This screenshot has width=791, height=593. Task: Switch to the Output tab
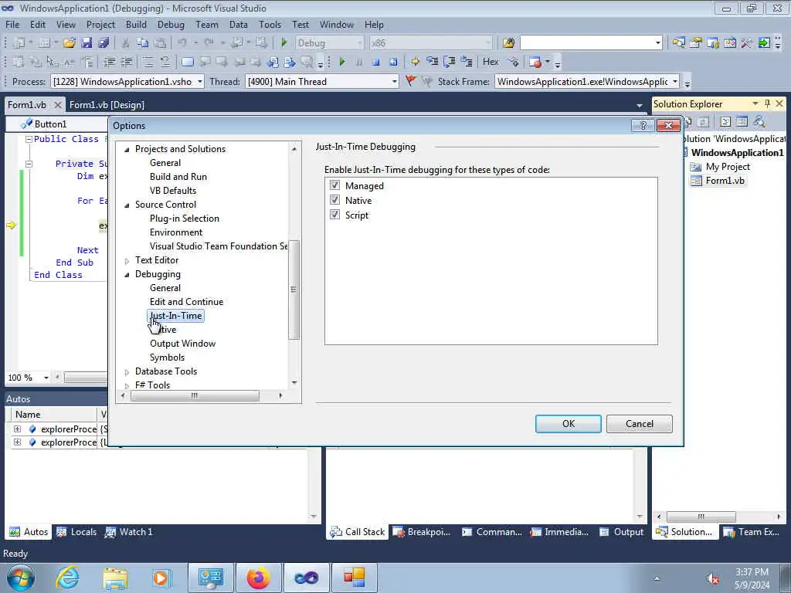coord(622,531)
